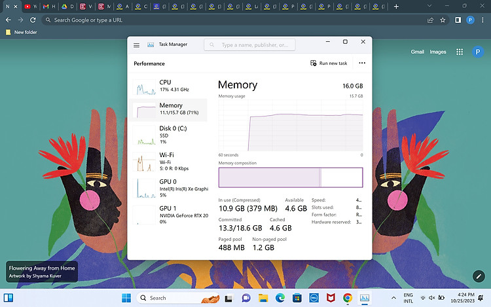The width and height of the screenshot is (491, 307).
Task: Open Task Manager hamburger navigation menu
Action: (137, 45)
